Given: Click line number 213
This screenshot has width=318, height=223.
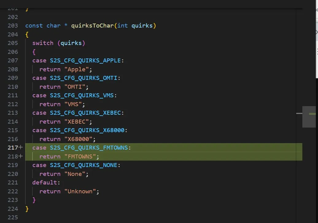Looking at the screenshot, I should (13, 113).
